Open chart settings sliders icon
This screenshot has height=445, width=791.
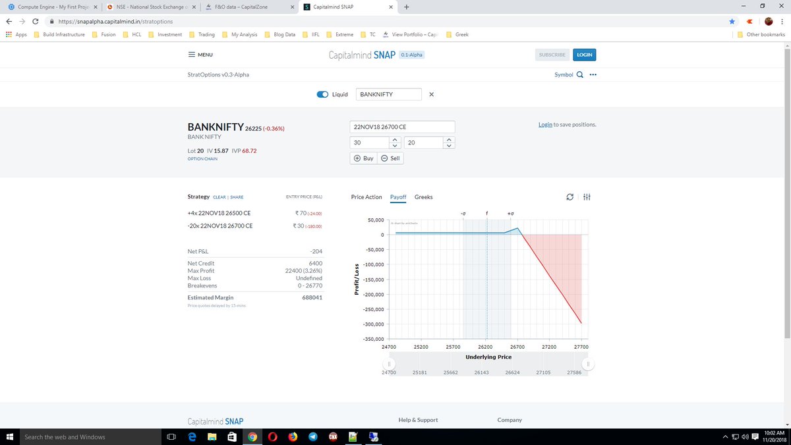click(587, 197)
